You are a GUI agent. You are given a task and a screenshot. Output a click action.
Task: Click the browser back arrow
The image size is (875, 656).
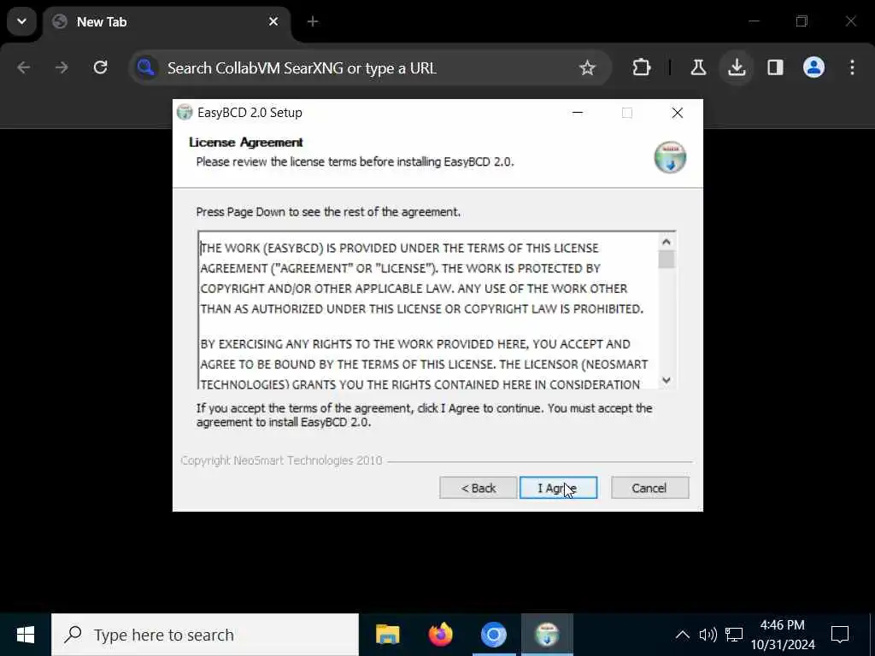point(23,68)
